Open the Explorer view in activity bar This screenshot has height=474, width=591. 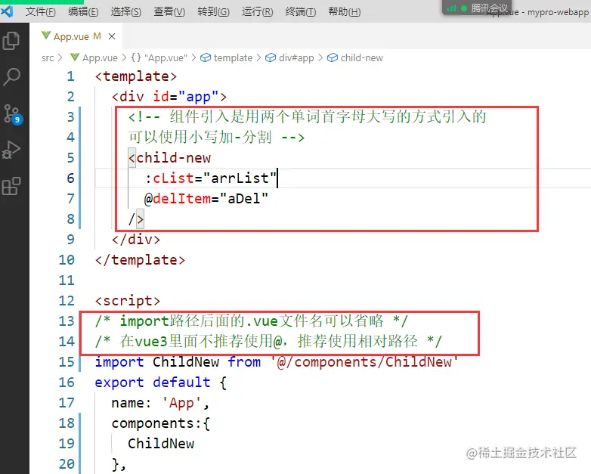click(11, 41)
